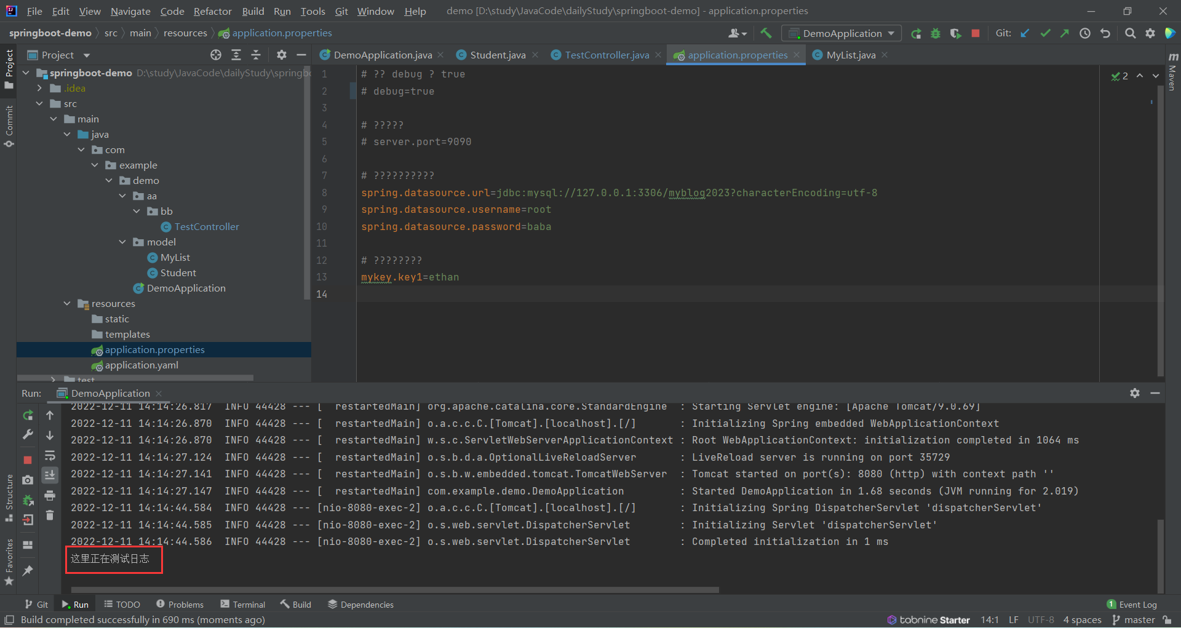The image size is (1181, 628).
Task: Start debugging with the bug icon
Action: [936, 33]
